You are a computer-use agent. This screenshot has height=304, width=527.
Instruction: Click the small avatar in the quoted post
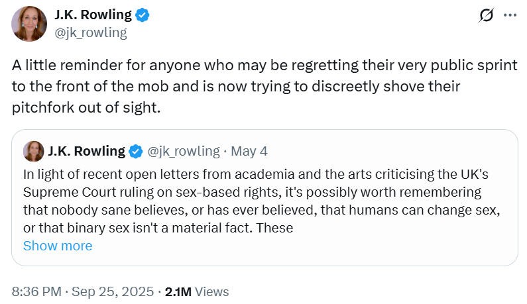click(x=33, y=152)
